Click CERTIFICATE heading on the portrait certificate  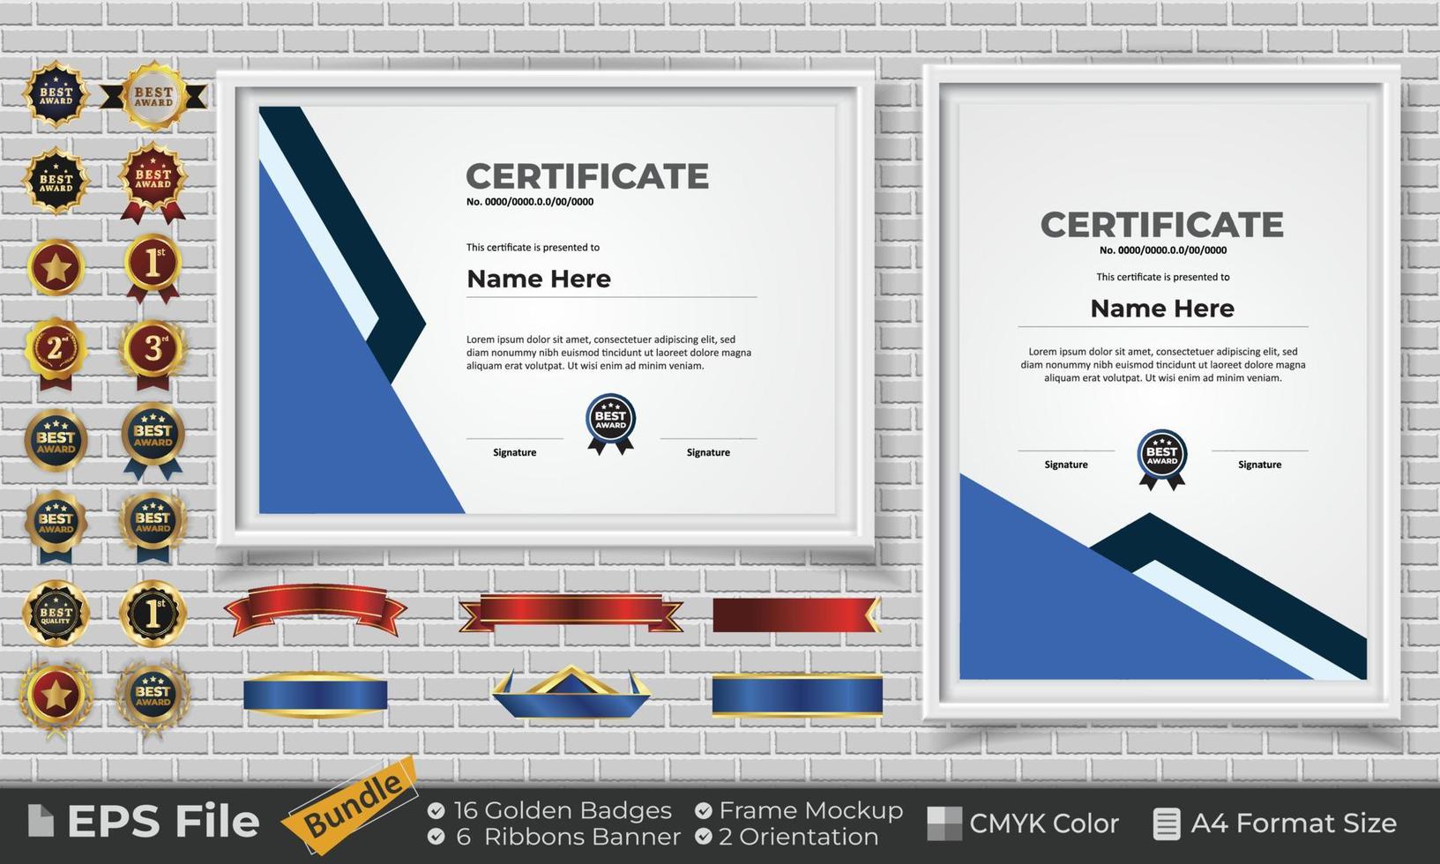click(1162, 225)
